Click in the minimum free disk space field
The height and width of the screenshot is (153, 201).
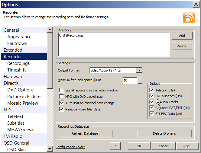(x=130, y=80)
